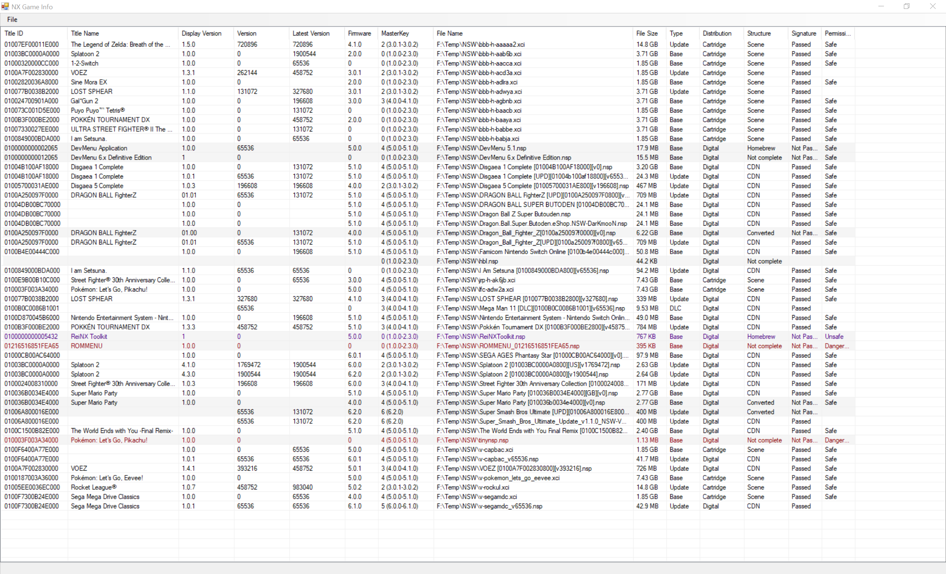
Task: Click the Distribution column header
Action: [717, 33]
